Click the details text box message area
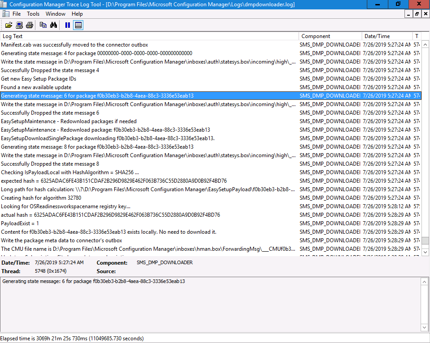The width and height of the screenshot is (430, 343). click(x=211, y=304)
